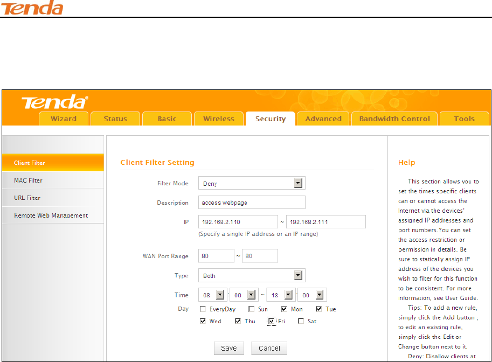Image resolution: width=492 pixels, height=362 pixels.
Task: Uncheck the Mon checkbox
Action: point(285,309)
